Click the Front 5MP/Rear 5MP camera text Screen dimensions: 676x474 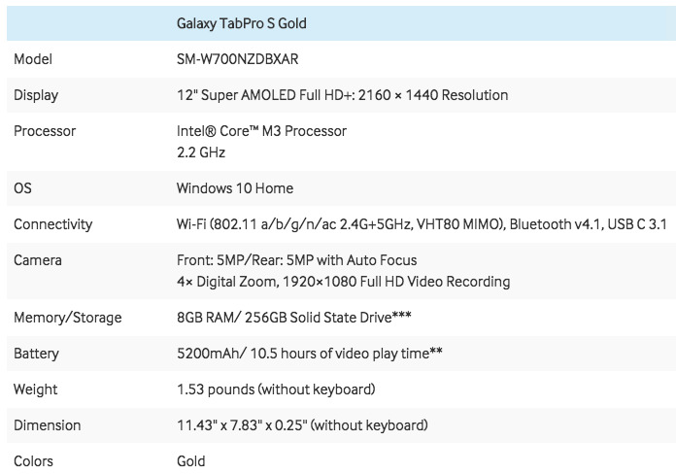pyautogui.click(x=296, y=260)
